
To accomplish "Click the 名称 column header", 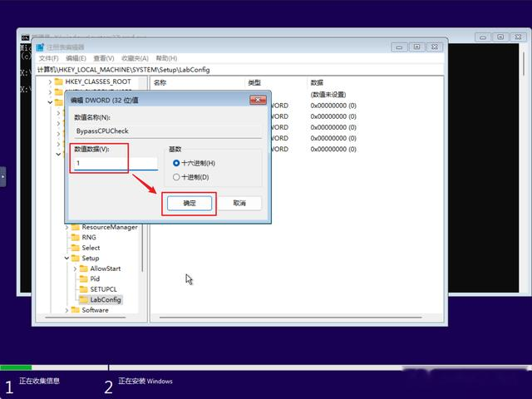I will pyautogui.click(x=160, y=82).
